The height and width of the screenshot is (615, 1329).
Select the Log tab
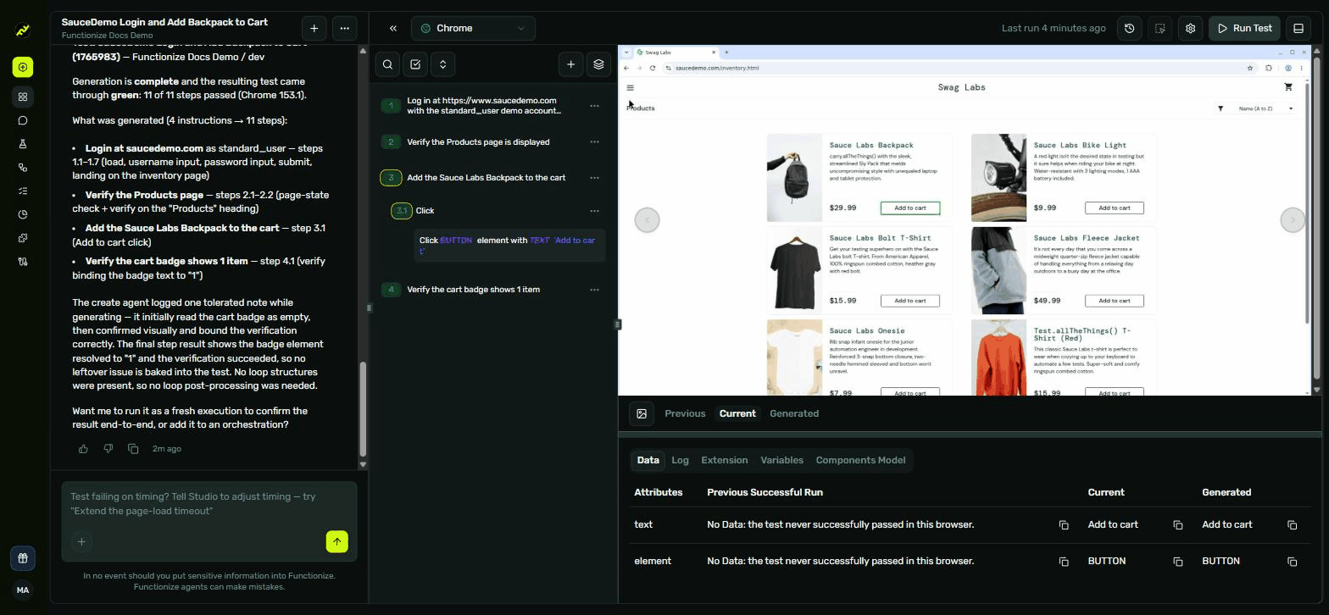click(680, 460)
